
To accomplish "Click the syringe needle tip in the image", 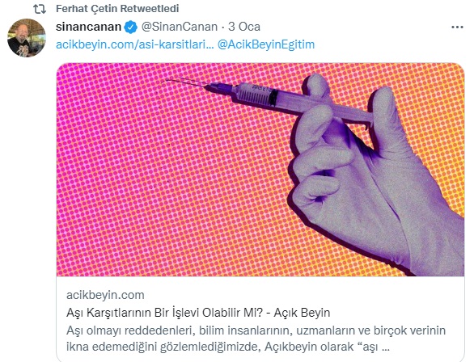I will (x=165, y=80).
